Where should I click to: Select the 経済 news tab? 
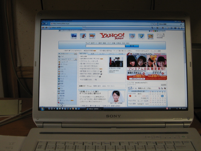(x=92, y=54)
